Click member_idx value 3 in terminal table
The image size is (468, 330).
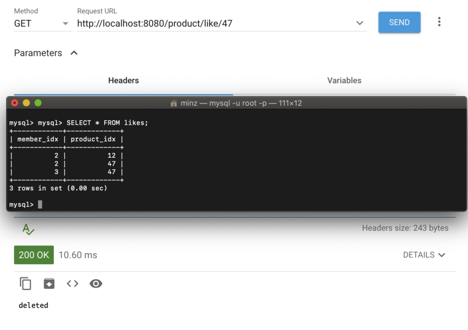click(x=56, y=172)
